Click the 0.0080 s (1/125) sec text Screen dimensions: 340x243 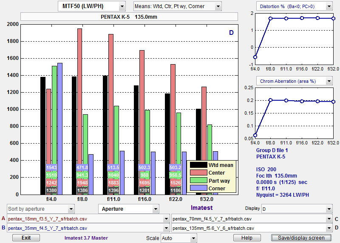tap(282, 182)
